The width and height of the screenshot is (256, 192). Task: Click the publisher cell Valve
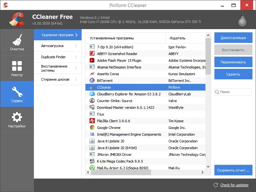click(x=172, y=101)
